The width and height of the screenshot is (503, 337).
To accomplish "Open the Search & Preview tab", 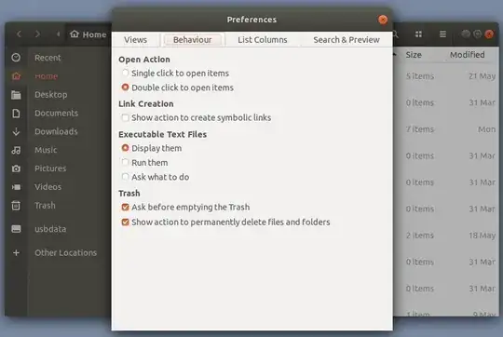I will [x=347, y=40].
